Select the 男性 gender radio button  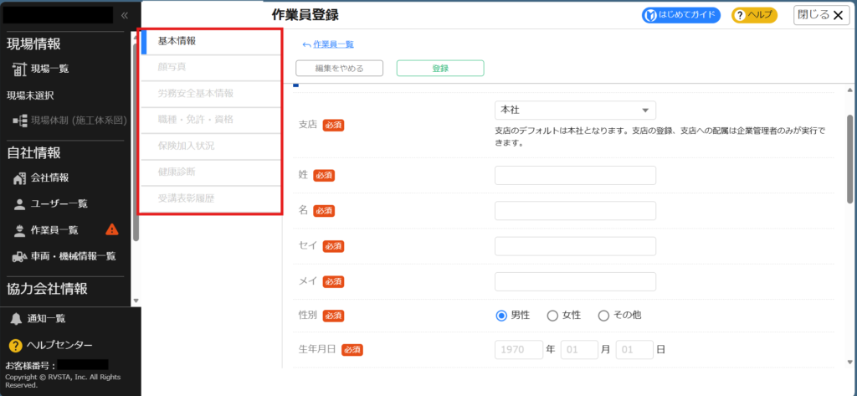[x=501, y=316]
